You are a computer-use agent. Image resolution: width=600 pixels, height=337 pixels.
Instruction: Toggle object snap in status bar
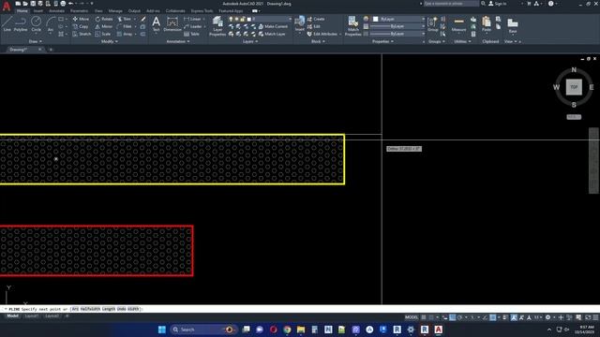[493, 317]
